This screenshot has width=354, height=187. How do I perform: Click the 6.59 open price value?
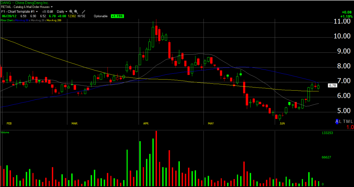coord(23,16)
